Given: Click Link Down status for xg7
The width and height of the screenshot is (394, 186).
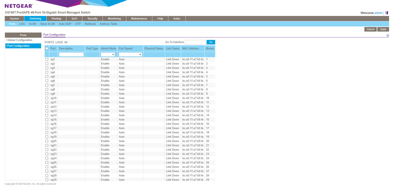Looking at the screenshot, I should tap(172, 85).
